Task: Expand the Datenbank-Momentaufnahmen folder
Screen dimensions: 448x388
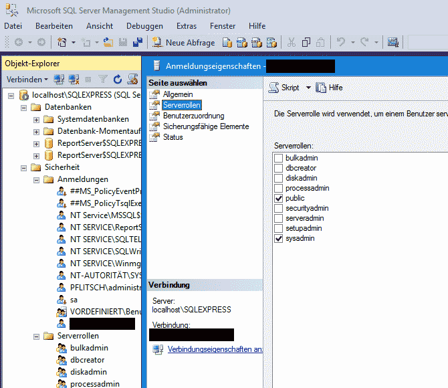Action: pyautogui.click(x=36, y=132)
